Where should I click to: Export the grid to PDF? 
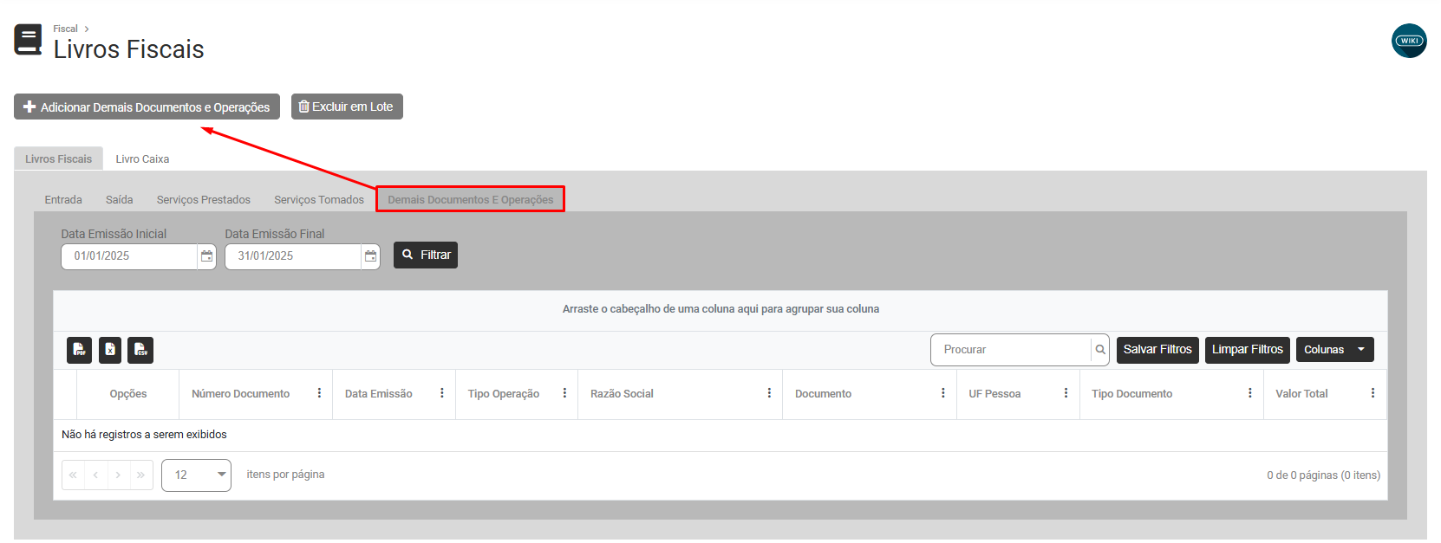[79, 350]
